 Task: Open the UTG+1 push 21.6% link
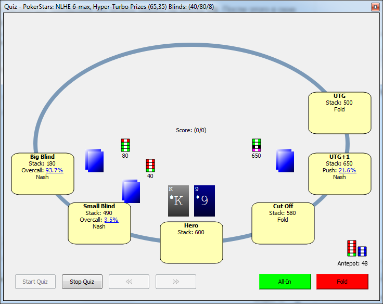pos(347,170)
